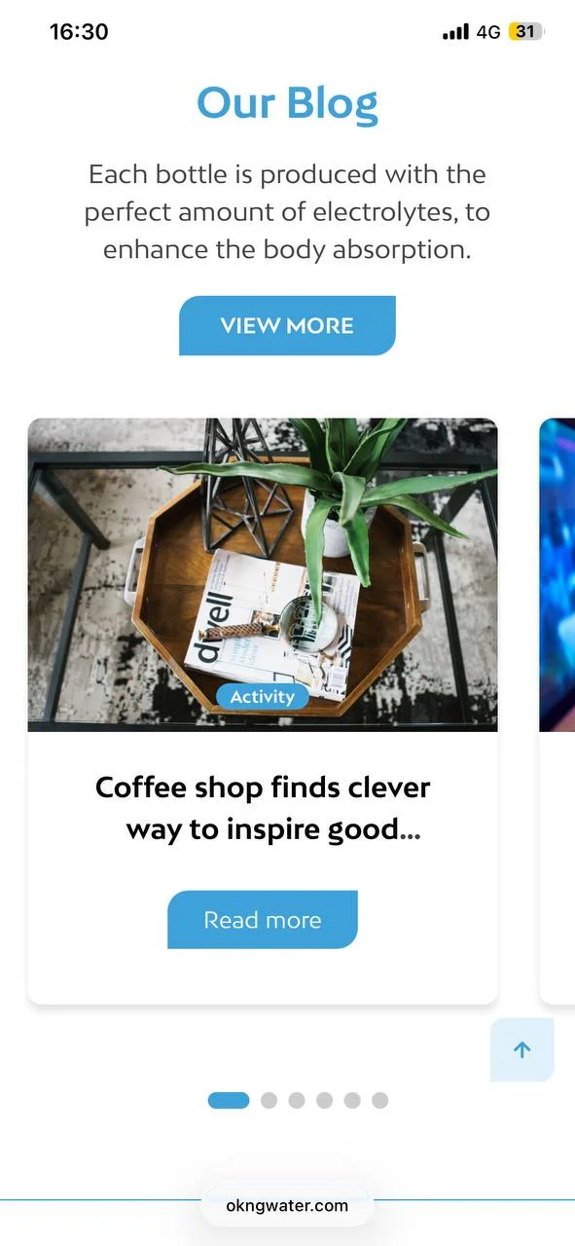575x1246 pixels.
Task: Open the Coffee shop blog post title
Action: [x=263, y=808]
